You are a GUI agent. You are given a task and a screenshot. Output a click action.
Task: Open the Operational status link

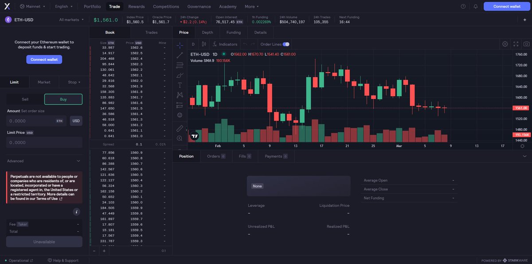[19, 260]
